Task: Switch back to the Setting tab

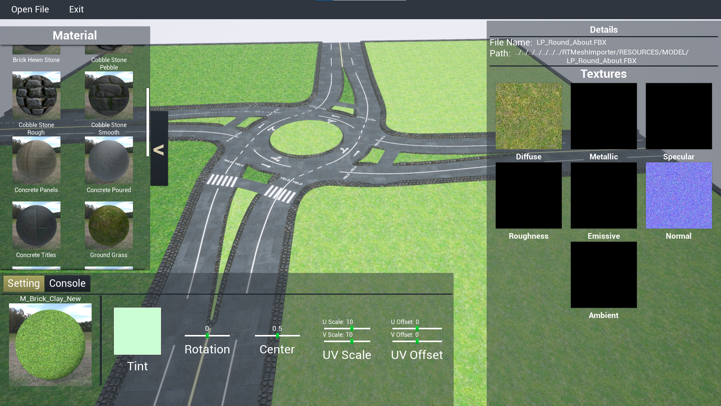Action: click(23, 283)
